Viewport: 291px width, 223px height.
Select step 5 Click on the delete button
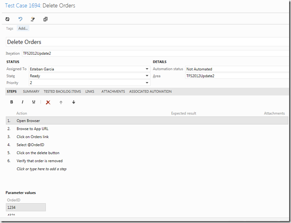click(x=147, y=153)
